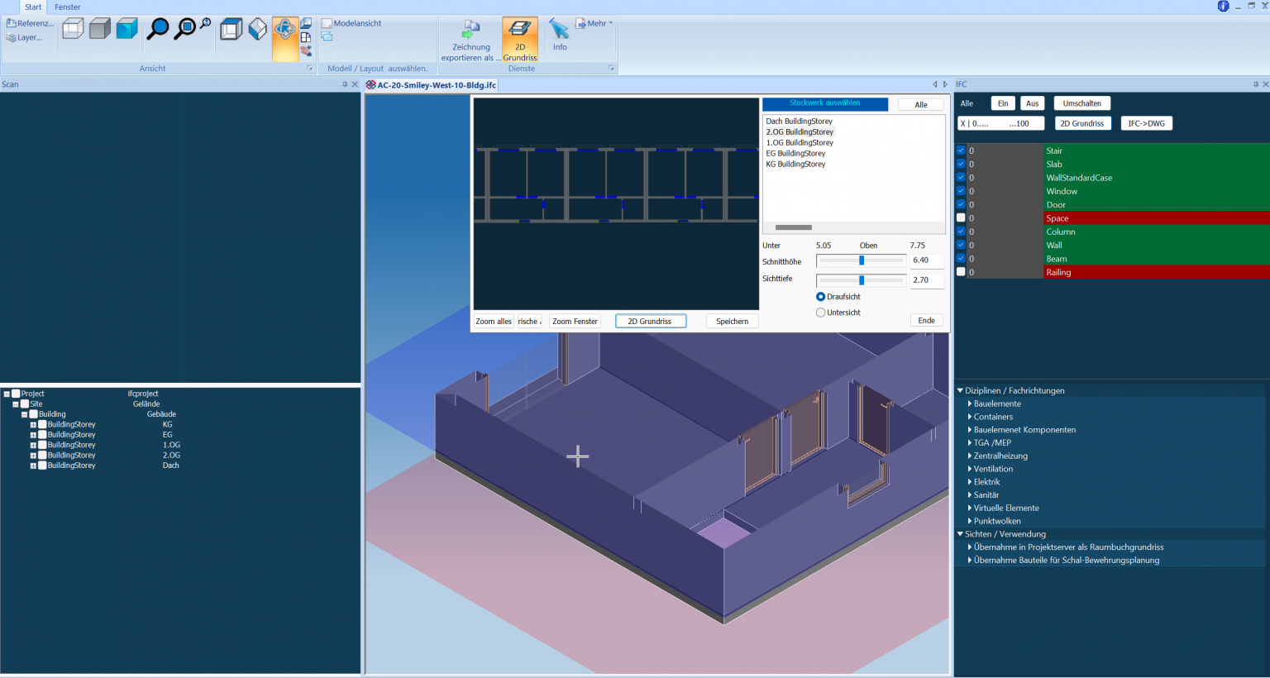Click the Speichern button
Image resolution: width=1270 pixels, height=678 pixels.
(732, 322)
